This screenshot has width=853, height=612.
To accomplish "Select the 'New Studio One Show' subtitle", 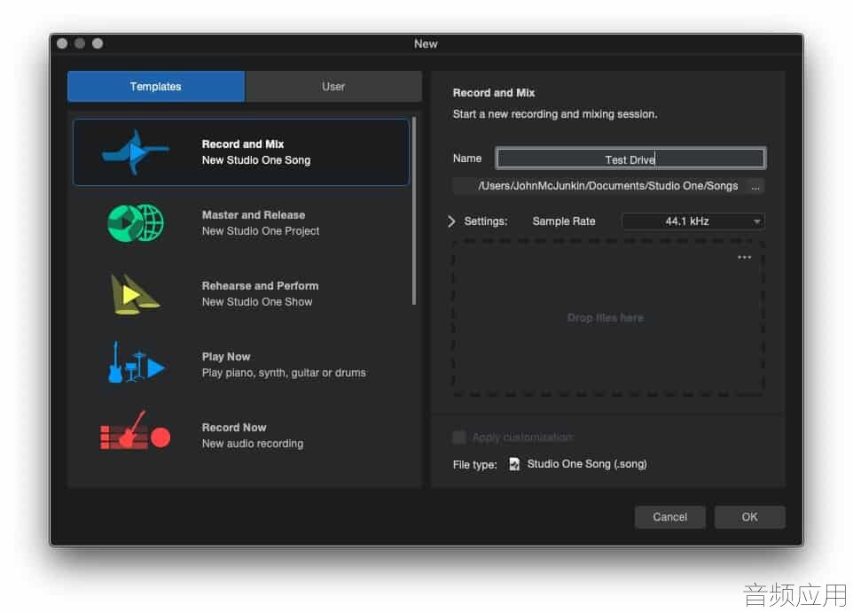I will (x=257, y=302).
